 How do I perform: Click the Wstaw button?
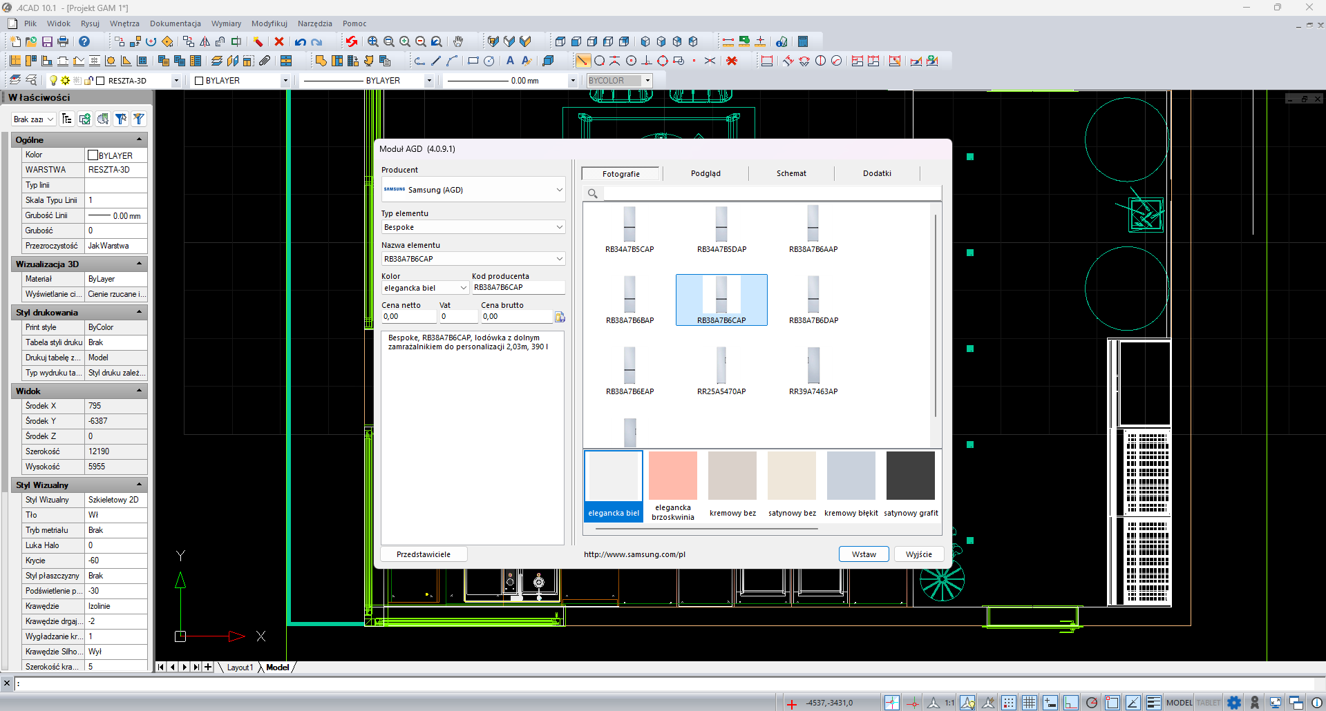(864, 554)
